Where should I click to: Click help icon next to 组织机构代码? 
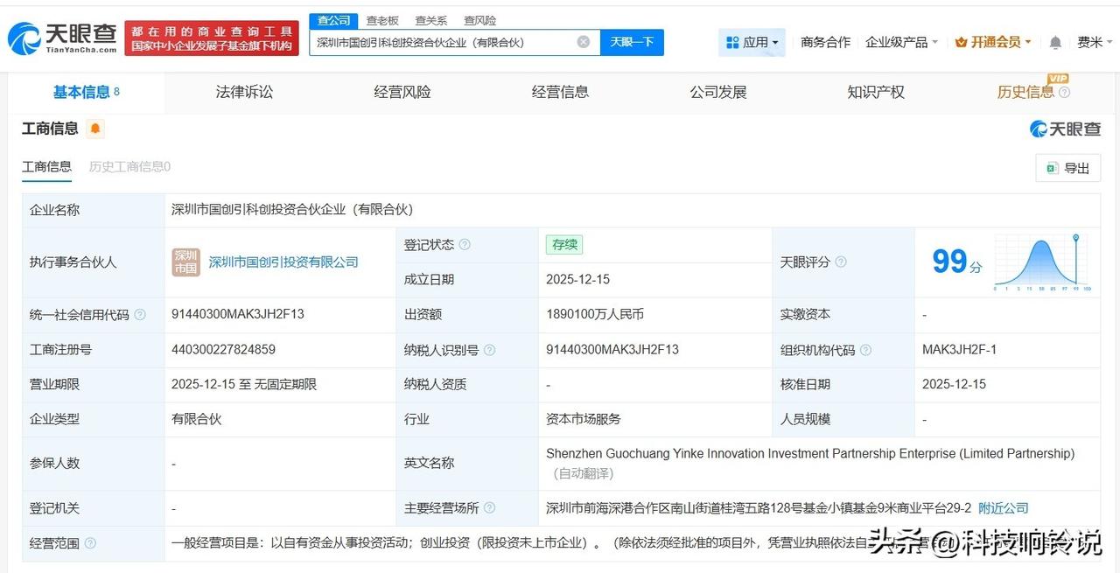[x=865, y=350]
